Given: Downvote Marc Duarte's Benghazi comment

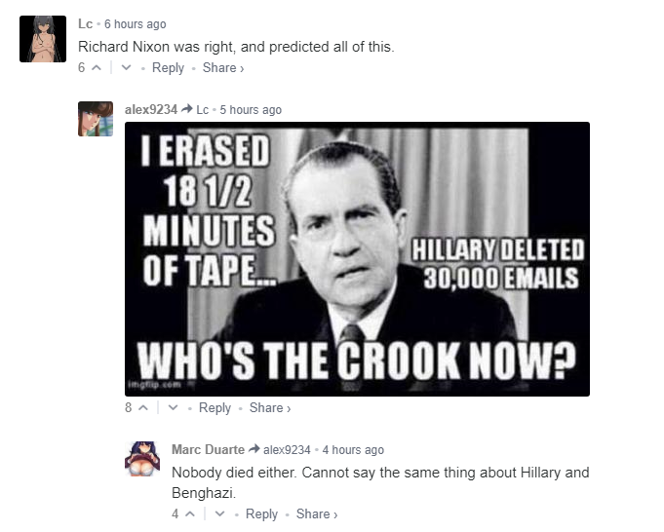Looking at the screenshot, I should click(x=219, y=514).
